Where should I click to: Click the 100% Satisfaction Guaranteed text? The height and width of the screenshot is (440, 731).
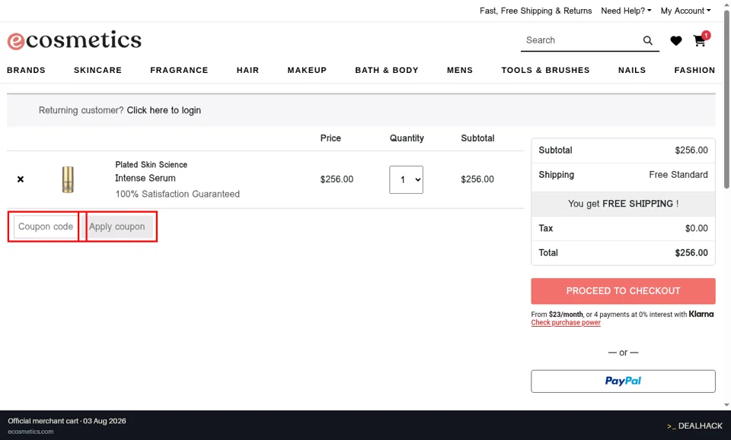(x=177, y=194)
